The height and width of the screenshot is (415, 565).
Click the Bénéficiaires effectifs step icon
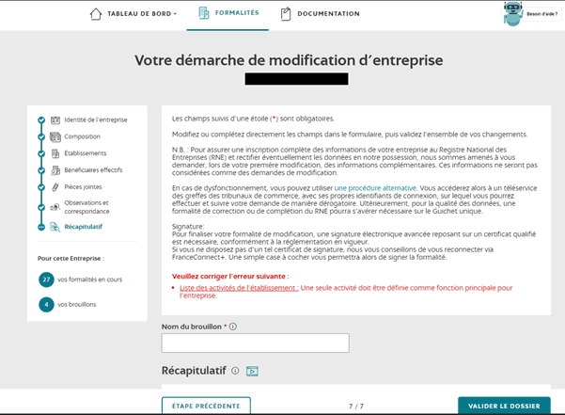(x=55, y=170)
